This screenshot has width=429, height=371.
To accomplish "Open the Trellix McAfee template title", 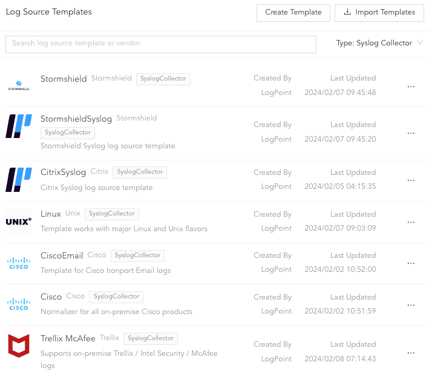I will [x=68, y=338].
